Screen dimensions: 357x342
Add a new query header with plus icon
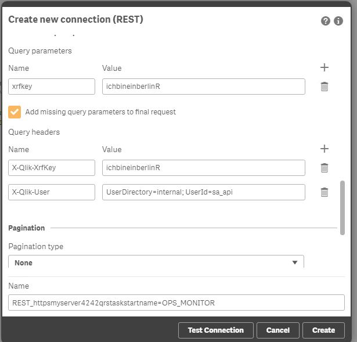tap(324, 149)
